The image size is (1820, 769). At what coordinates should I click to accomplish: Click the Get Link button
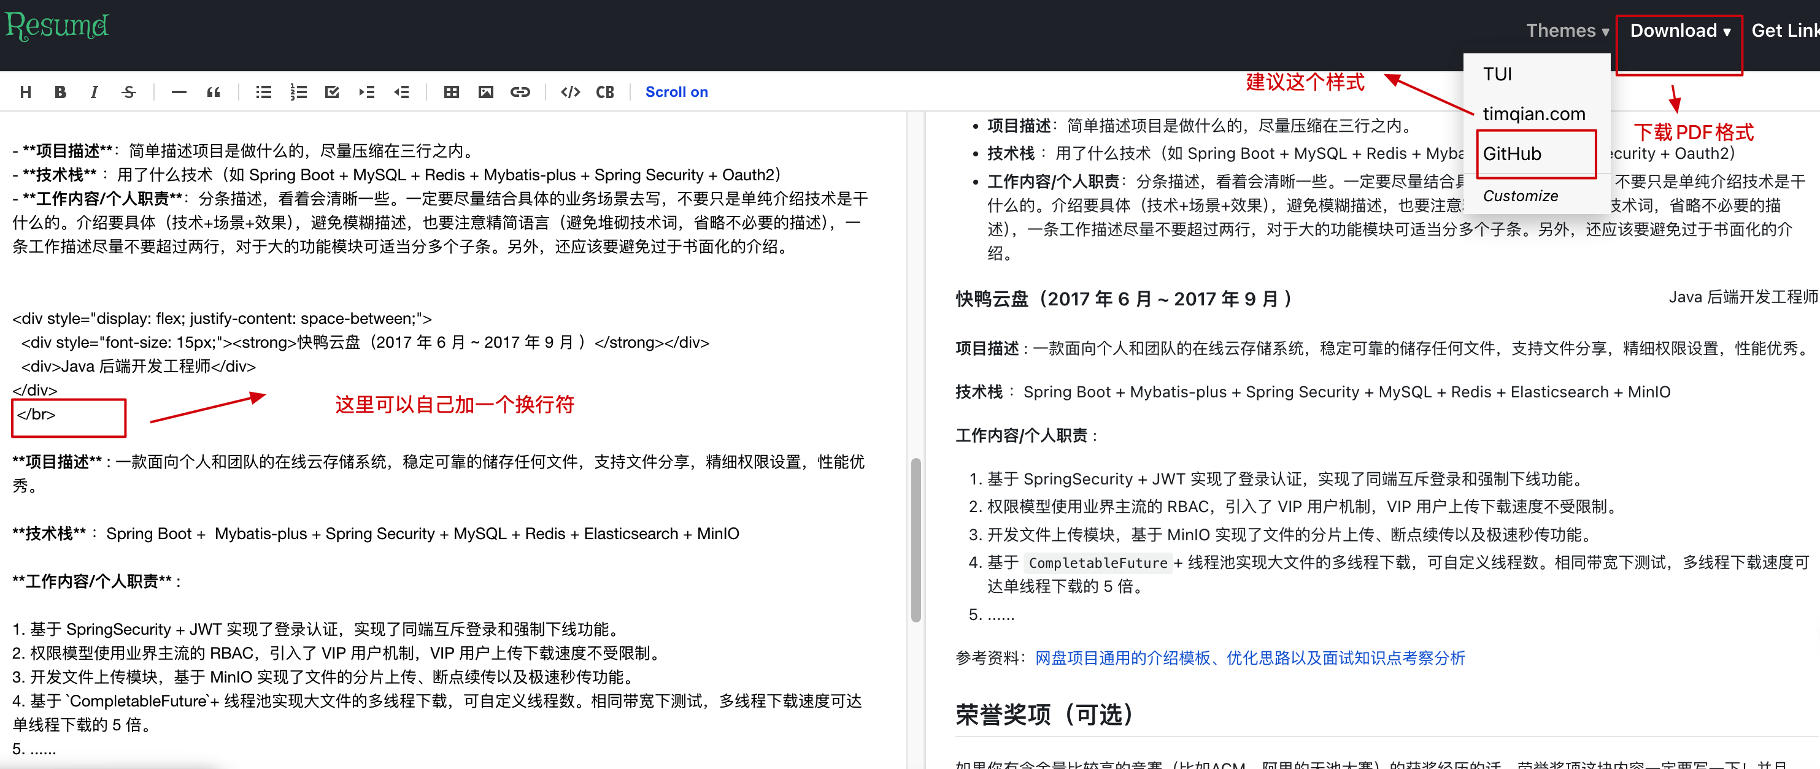tap(1784, 31)
